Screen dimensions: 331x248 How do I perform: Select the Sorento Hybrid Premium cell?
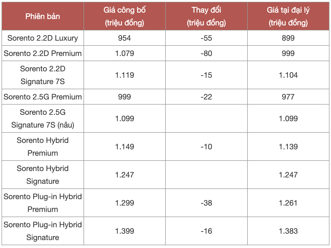click(43, 147)
